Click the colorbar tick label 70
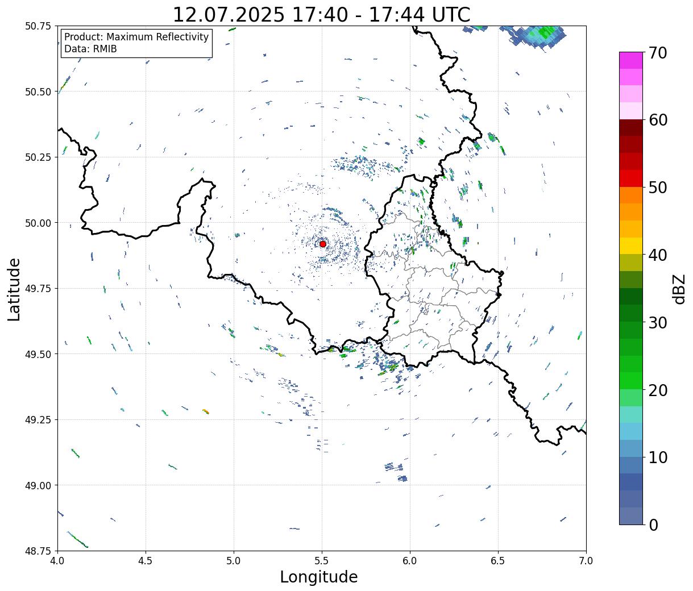This screenshot has height=591, width=693. 658,53
